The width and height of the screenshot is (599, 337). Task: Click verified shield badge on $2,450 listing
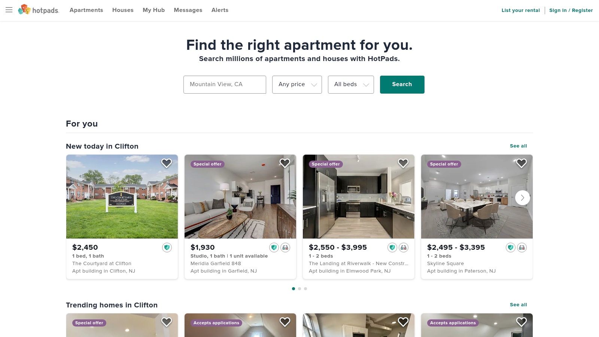167,248
